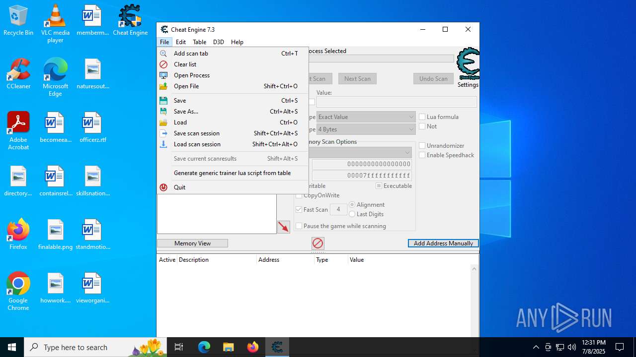Choose Load from File menu
This screenshot has width=636, height=357.
coord(233,122)
